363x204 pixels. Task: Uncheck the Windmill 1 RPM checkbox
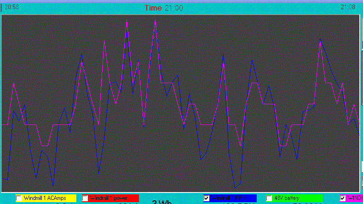tap(207, 198)
